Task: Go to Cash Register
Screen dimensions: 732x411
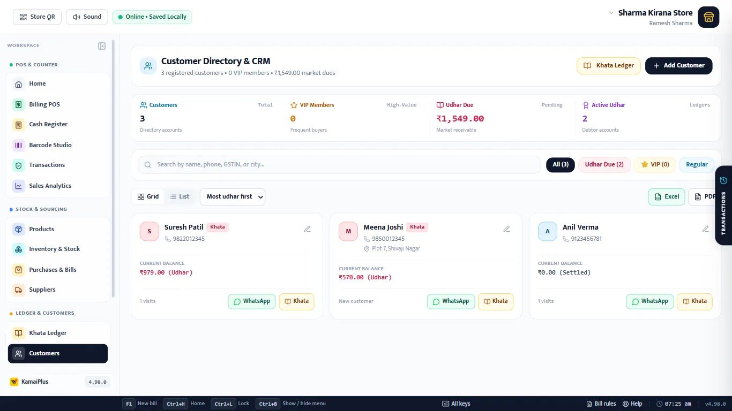Action: pos(58,125)
